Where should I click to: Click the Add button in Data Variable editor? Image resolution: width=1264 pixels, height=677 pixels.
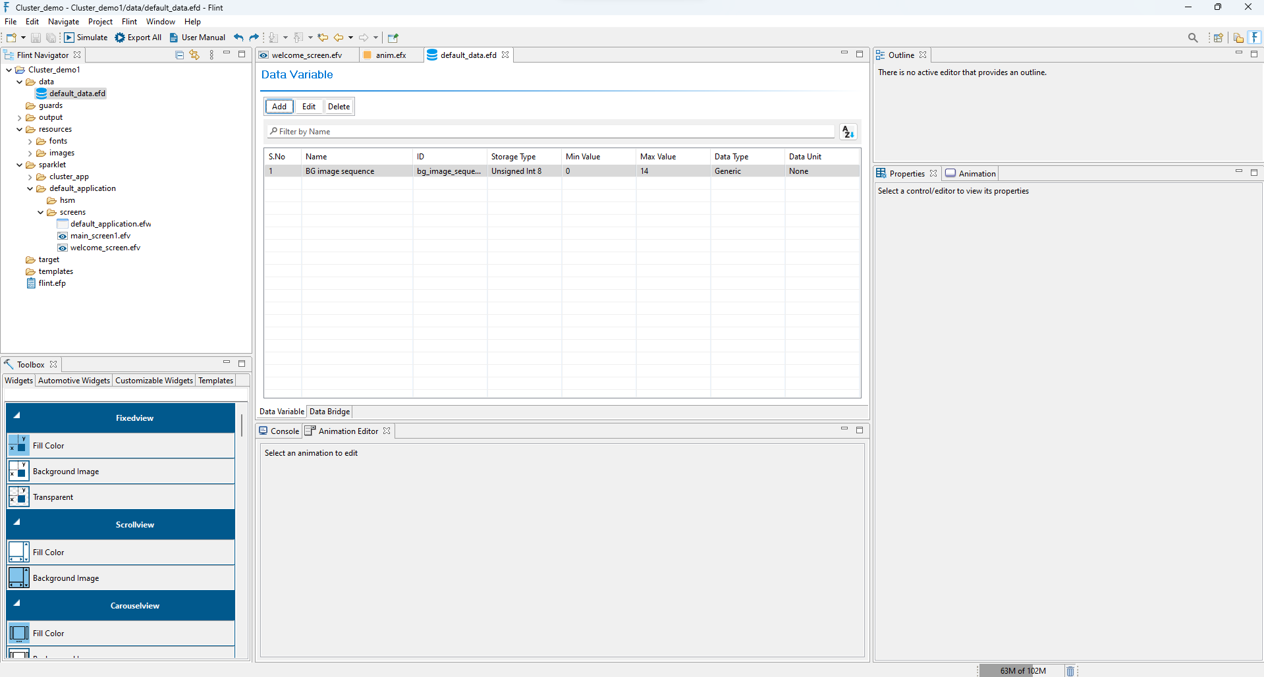(279, 106)
